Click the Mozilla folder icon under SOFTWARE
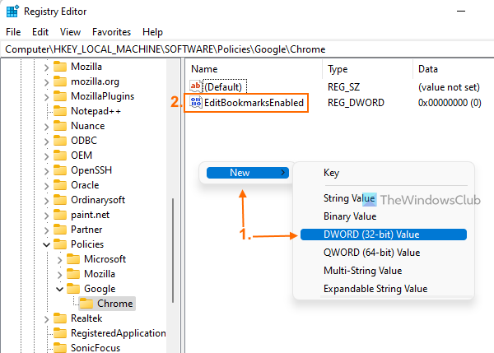 click(60, 67)
